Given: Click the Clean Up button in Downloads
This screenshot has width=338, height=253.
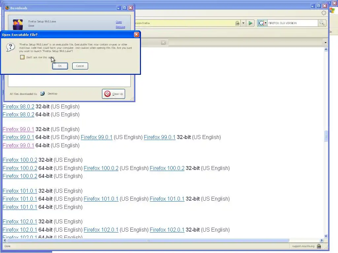Looking at the screenshot, I should (x=114, y=94).
